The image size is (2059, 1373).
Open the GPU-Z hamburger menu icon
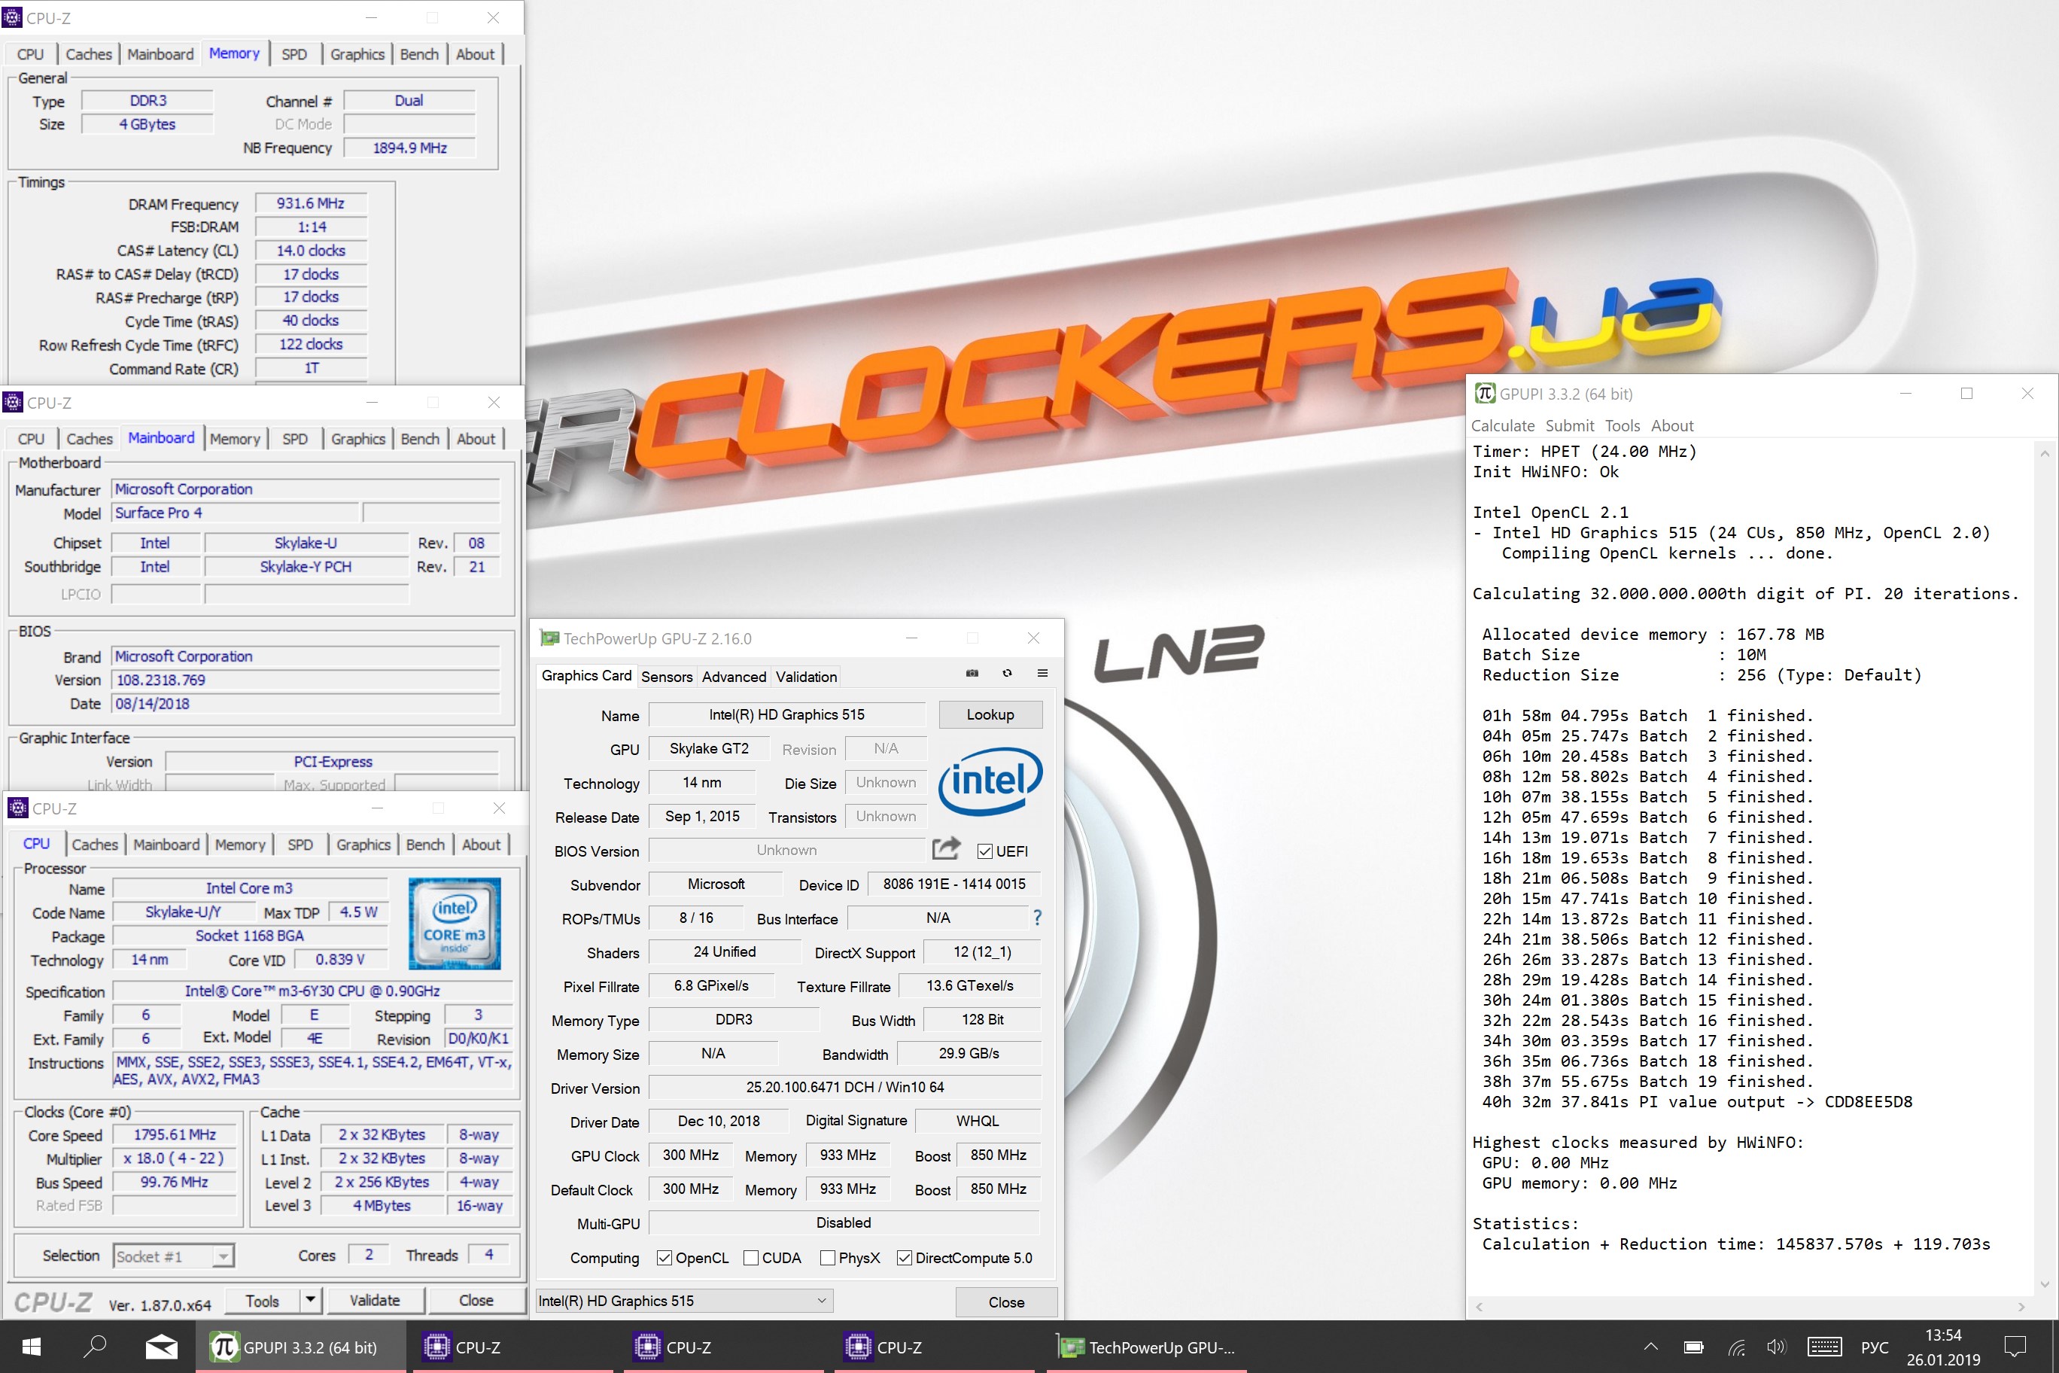coord(1042,674)
